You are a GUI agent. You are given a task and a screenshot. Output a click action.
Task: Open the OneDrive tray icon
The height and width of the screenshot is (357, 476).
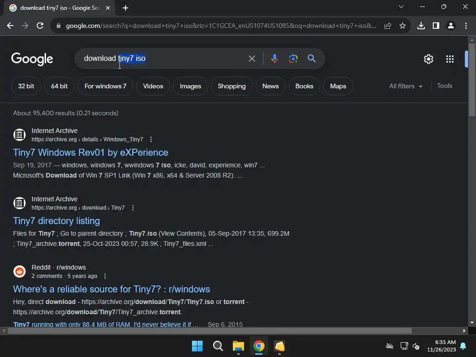tap(390, 346)
